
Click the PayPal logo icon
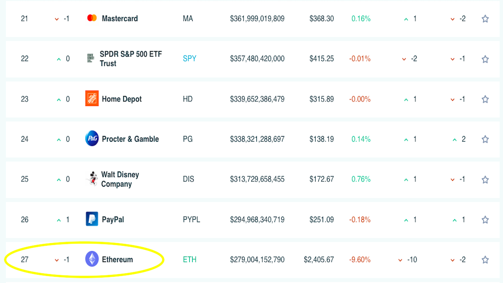coord(92,219)
